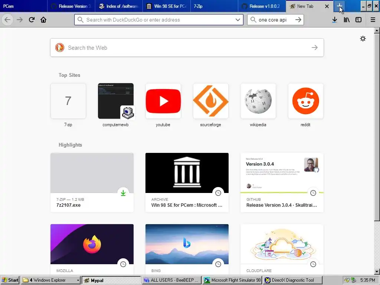The image size is (380, 285).
Task: Switch to DirectX Diagnostic Tool taskbar button
Action: 293,280
